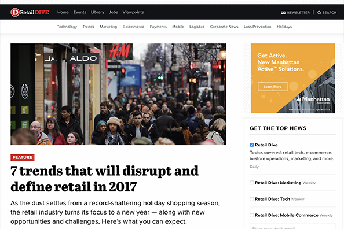Click the crowded street article photo
The image size is (344, 229).
pos(119,94)
